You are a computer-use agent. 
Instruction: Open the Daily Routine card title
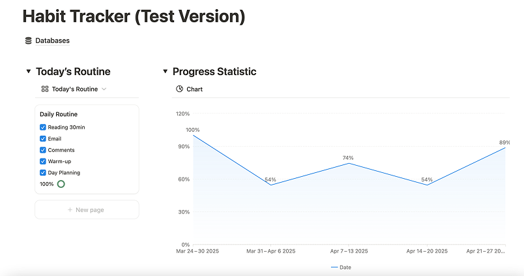pyautogui.click(x=59, y=114)
